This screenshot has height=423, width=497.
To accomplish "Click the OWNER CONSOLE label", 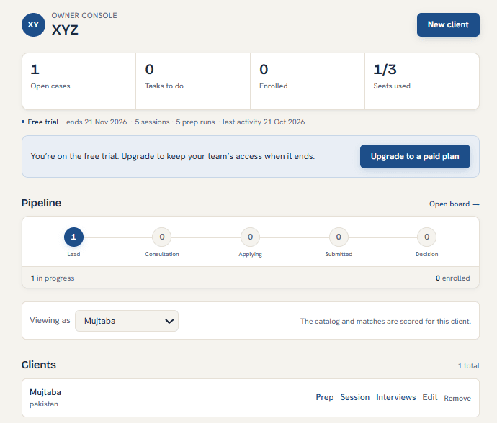I will [84, 16].
